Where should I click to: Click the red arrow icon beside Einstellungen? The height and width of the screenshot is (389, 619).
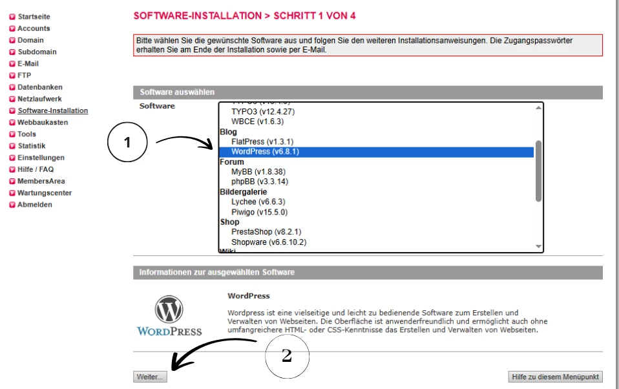coord(12,158)
